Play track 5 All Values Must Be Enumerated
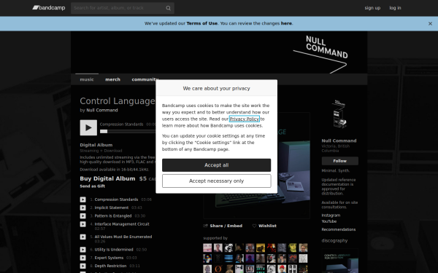438x273 pixels. coord(83,237)
